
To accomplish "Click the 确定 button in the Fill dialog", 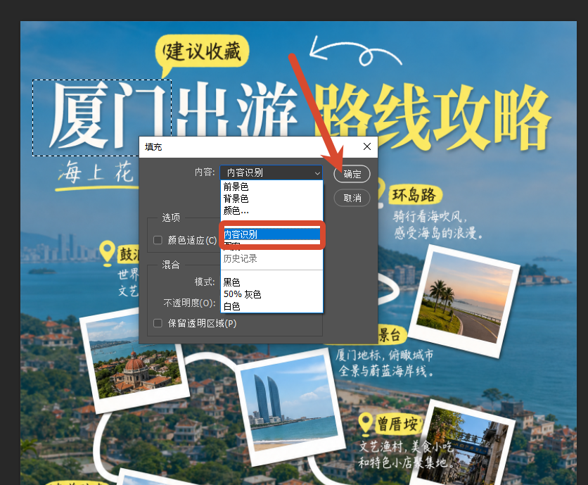I will point(352,174).
